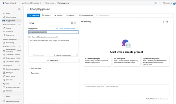Screen dimensions: 176x104
Task: Click the send message arrow icon
Action: (x=168, y=99)
